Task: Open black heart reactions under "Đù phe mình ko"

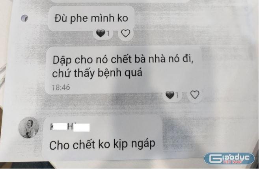Action: [101, 33]
